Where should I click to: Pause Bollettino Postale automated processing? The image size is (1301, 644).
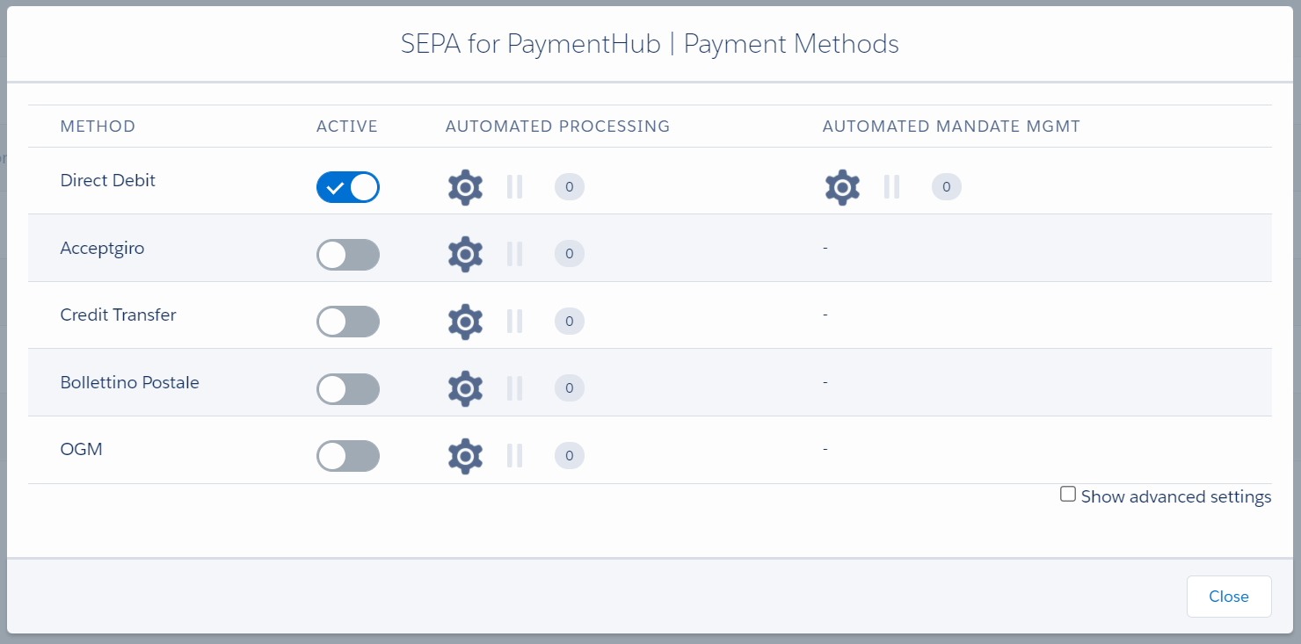click(514, 388)
